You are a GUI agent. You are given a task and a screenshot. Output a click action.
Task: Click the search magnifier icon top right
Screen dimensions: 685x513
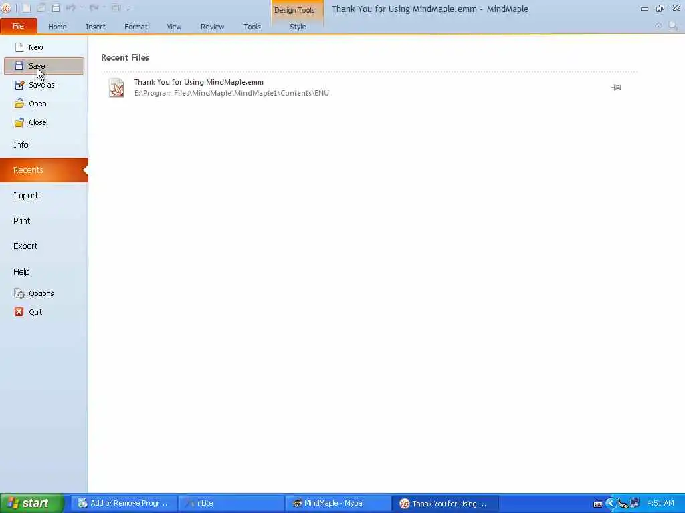coord(673,26)
